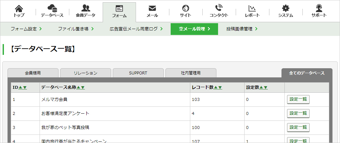This screenshot has height=143, width=340.
Task: Click 設定一覧 for 我が家のペット写真投稿
Action: click(x=298, y=127)
